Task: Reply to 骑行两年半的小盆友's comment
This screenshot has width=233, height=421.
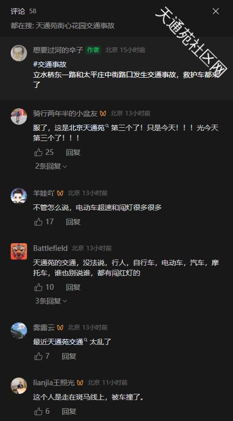Action: coord(73,152)
